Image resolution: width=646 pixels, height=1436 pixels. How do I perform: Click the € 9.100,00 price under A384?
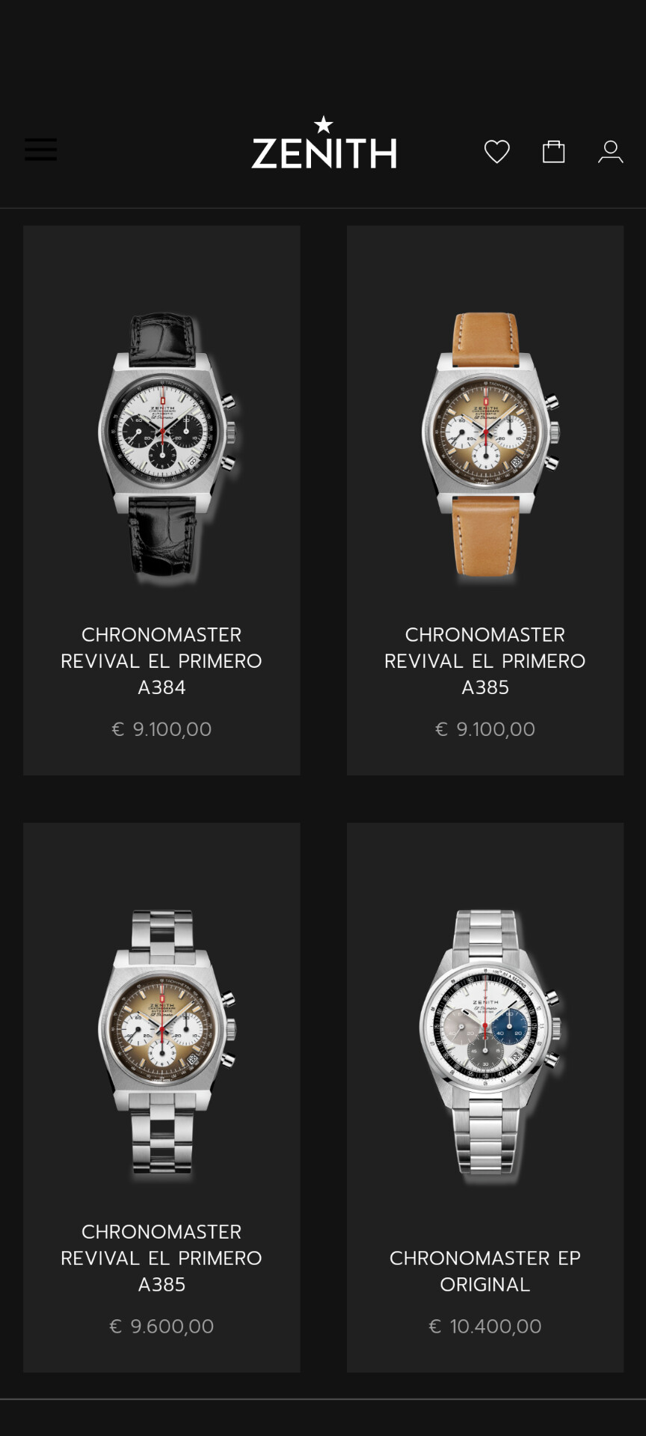point(161,729)
